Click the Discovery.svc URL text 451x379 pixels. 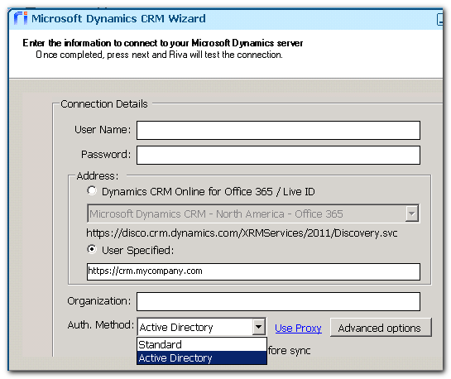242,233
